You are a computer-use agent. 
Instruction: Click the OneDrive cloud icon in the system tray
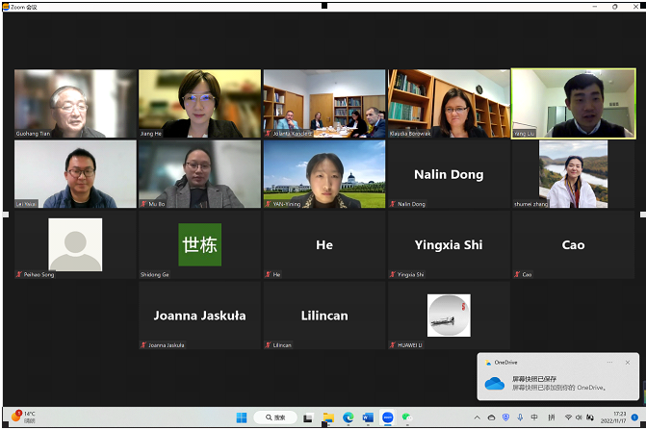tap(491, 417)
